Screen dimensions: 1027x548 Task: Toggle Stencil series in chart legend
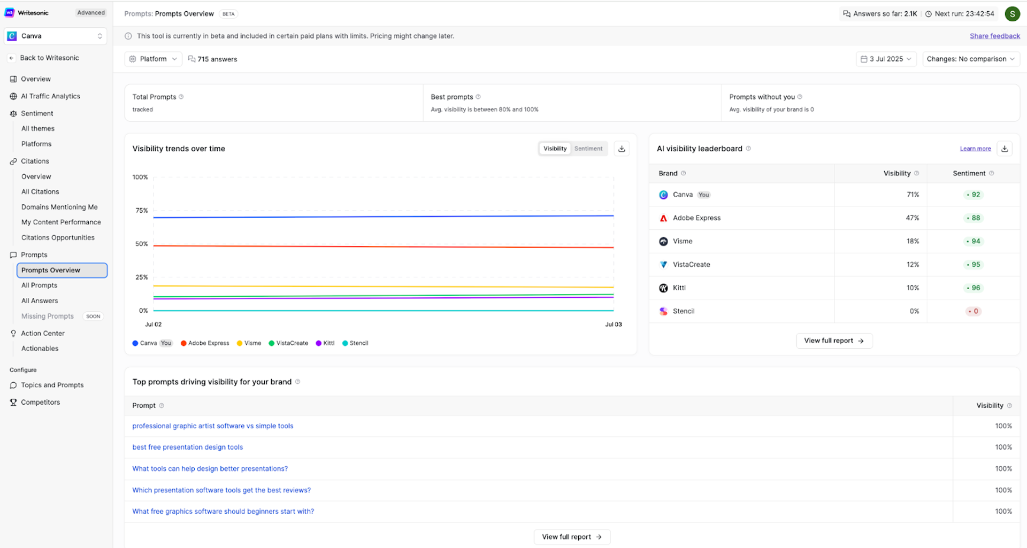355,343
